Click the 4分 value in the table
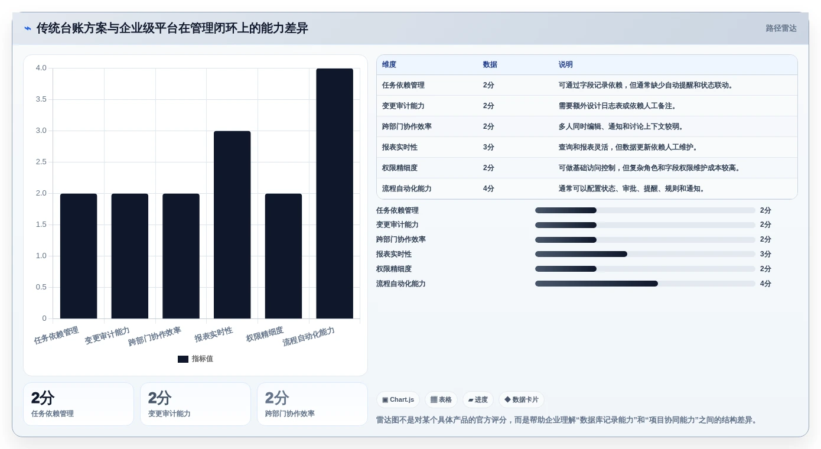The height and width of the screenshot is (449, 821). (x=488, y=188)
